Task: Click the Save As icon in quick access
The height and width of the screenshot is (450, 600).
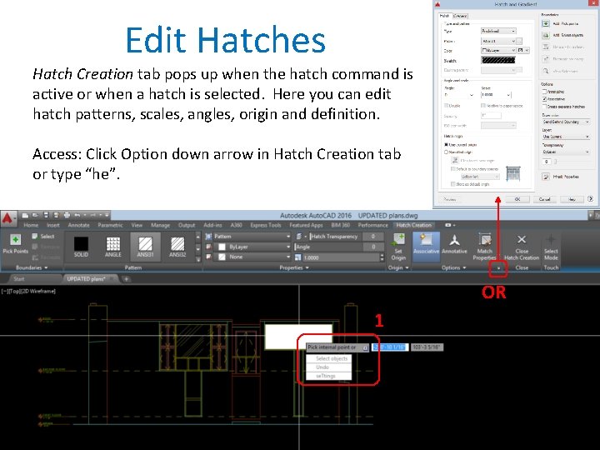Action: tap(57, 215)
